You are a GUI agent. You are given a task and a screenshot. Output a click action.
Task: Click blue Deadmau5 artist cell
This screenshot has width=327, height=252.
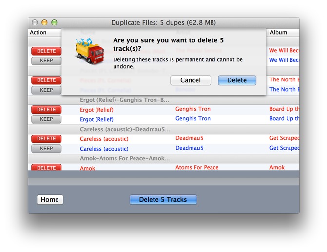(190, 148)
